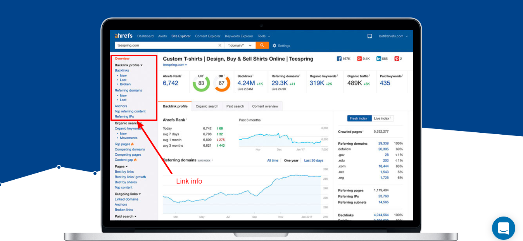Screen dimensions: 523x241
Task: Click the orange search button
Action: [262, 45]
